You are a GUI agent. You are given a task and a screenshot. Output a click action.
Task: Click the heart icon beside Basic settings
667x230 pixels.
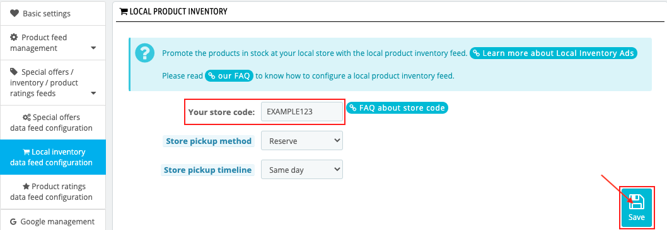(x=14, y=14)
